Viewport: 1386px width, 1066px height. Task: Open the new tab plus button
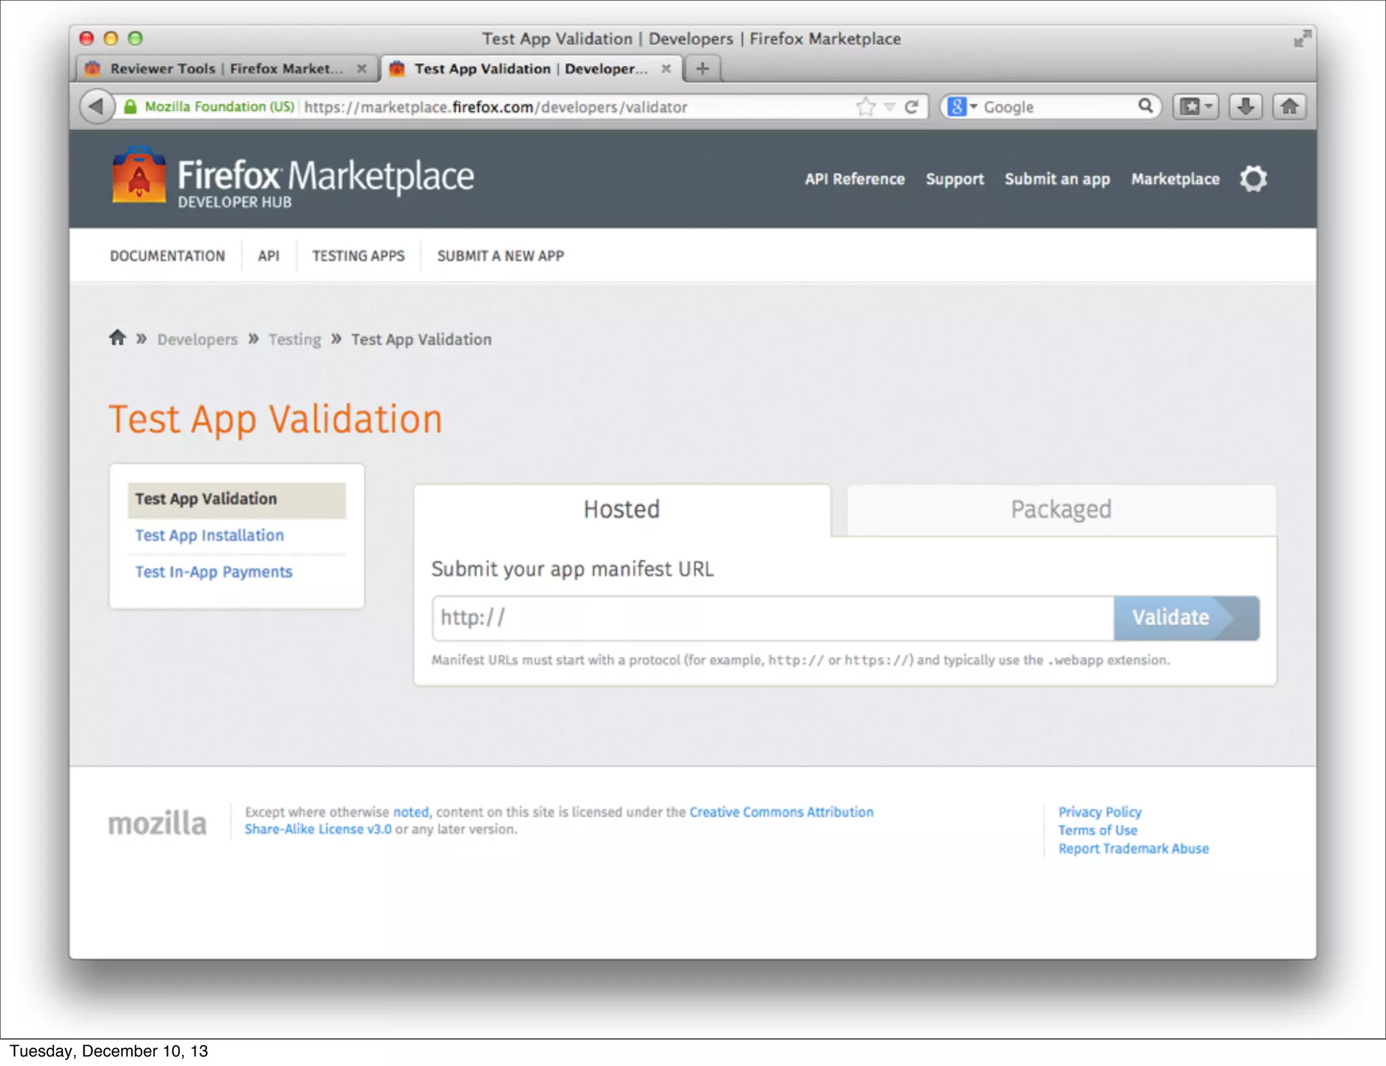702,68
